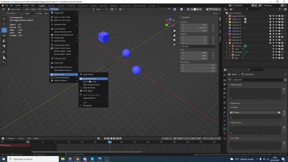The image size is (288, 162).
Task: Open the Console Commands submenu
Action: pyautogui.click(x=64, y=77)
